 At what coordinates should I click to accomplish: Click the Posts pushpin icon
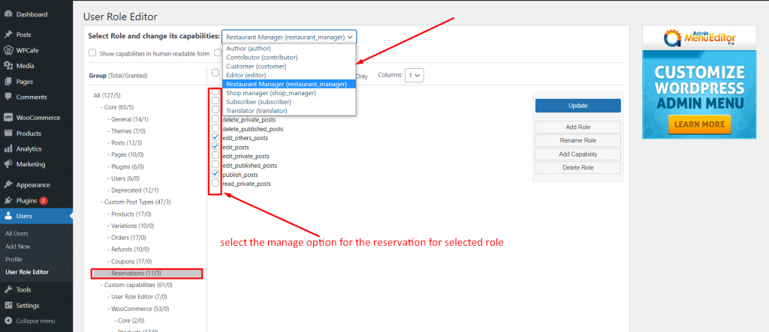click(x=8, y=34)
